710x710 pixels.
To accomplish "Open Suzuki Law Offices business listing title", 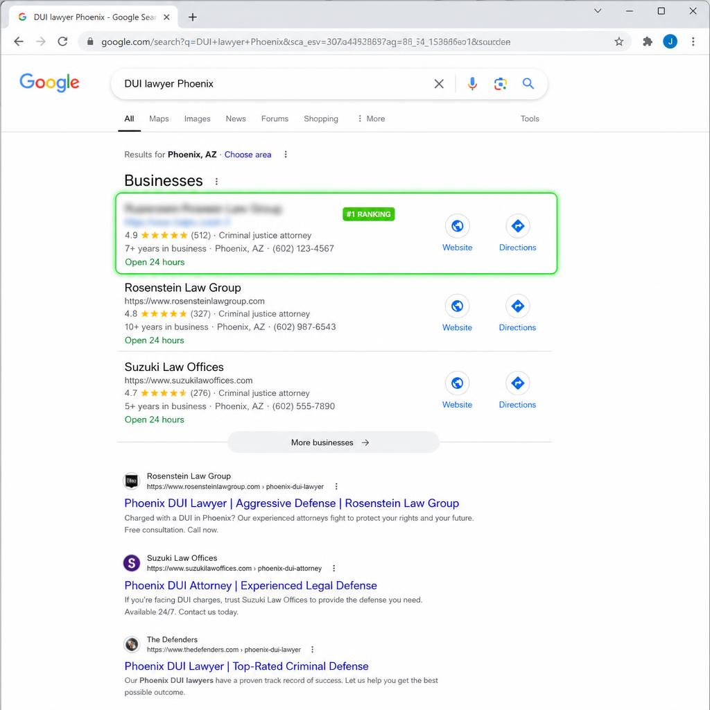I will 174,367.
